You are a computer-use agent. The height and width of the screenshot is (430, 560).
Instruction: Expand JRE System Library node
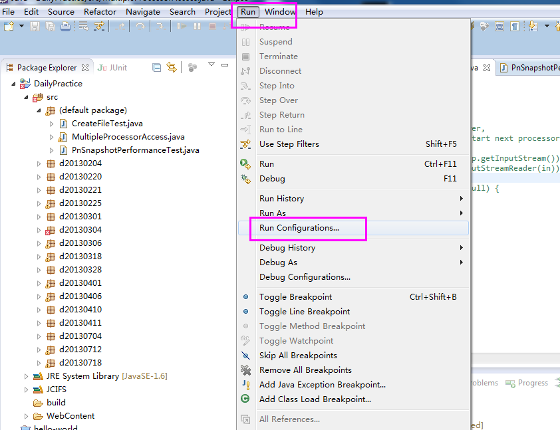point(26,376)
